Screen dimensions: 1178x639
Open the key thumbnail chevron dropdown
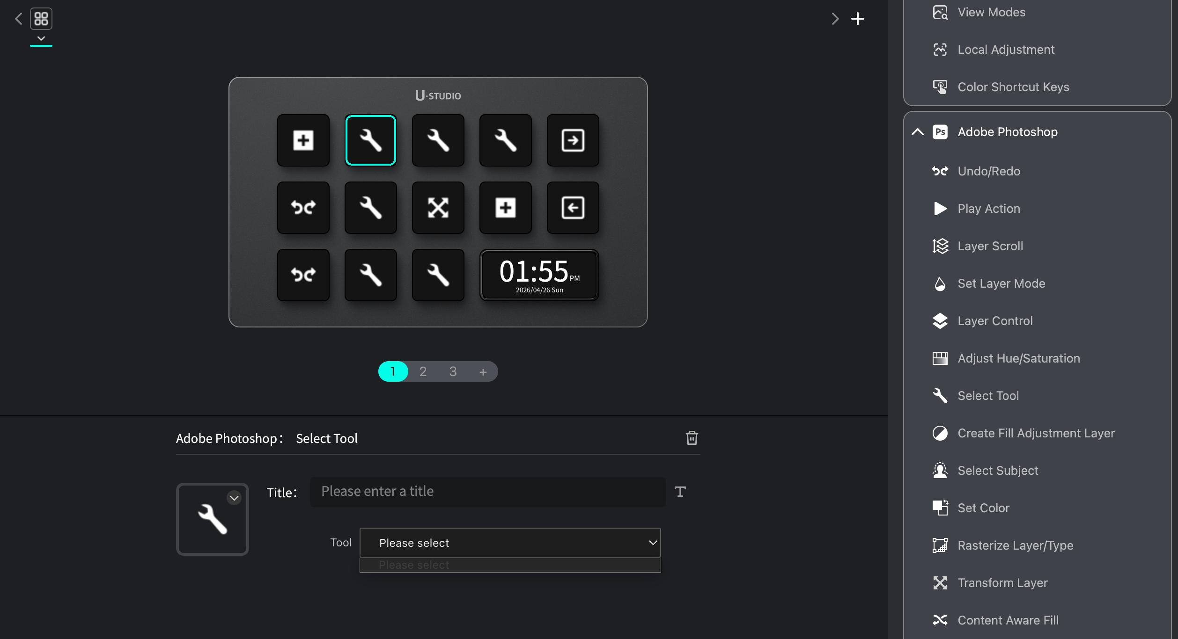click(x=234, y=497)
